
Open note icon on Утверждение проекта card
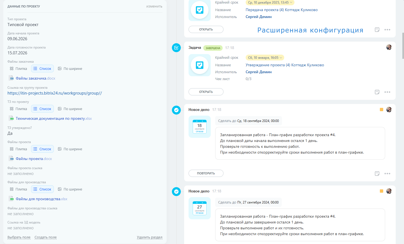377,92
